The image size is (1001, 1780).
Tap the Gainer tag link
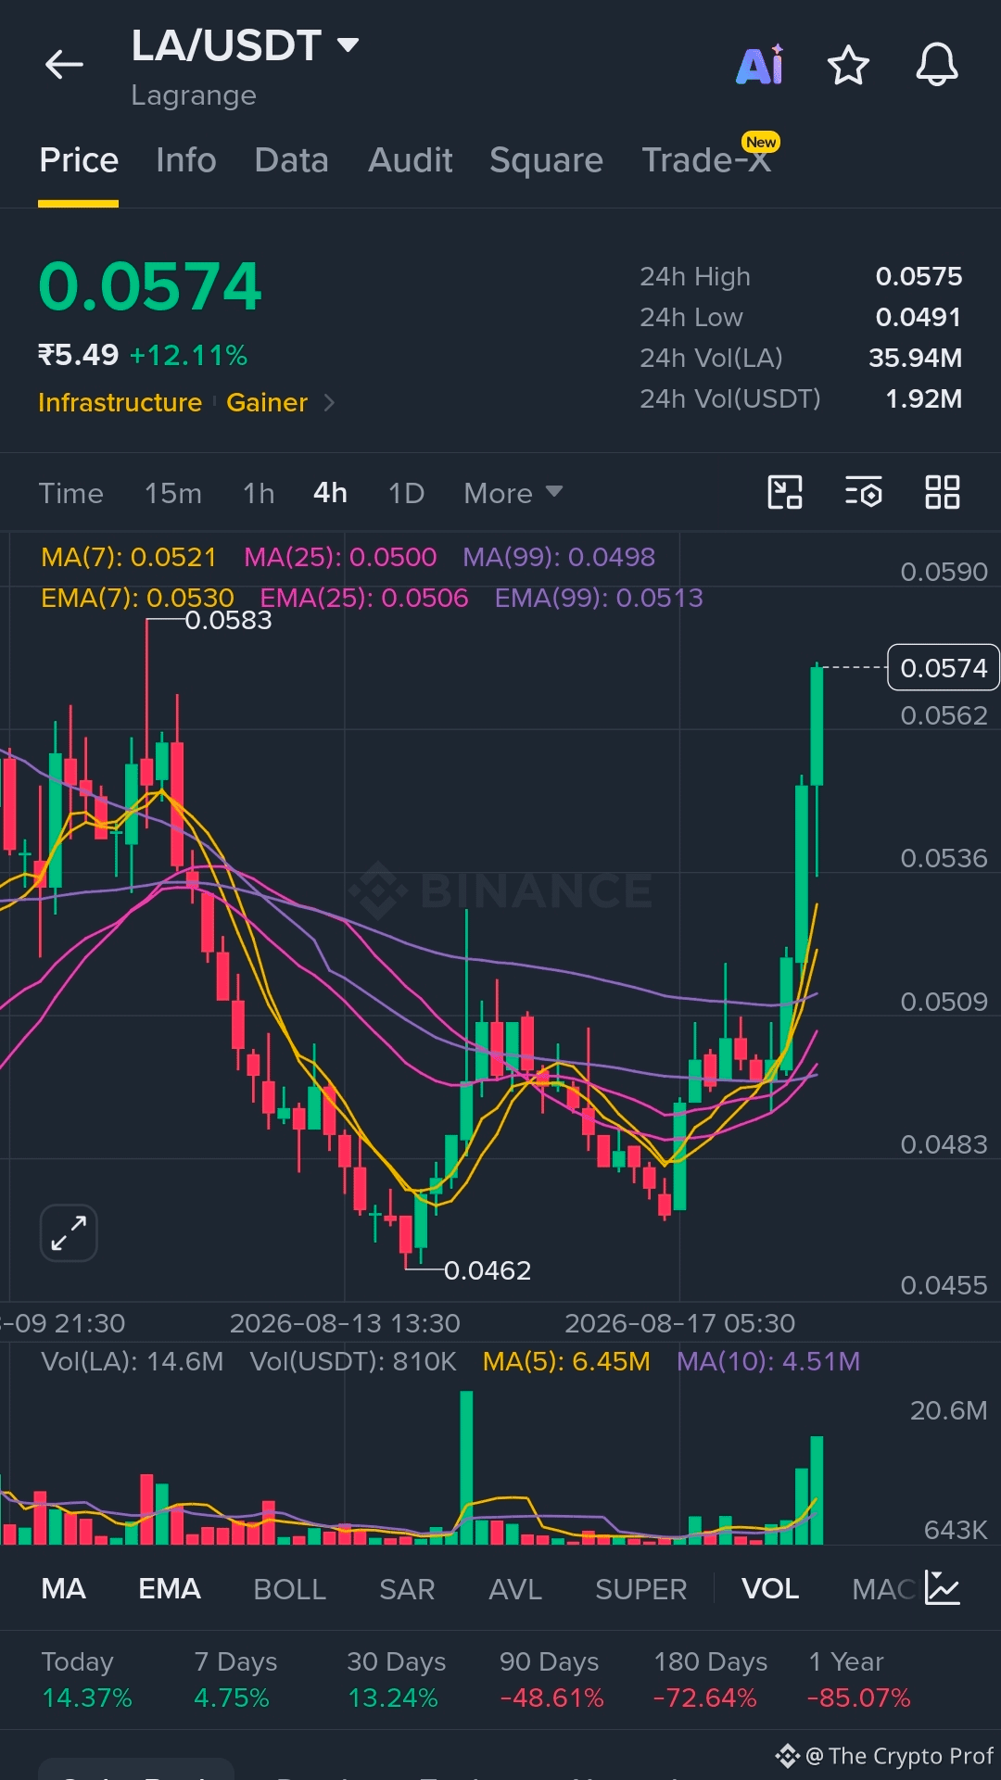pos(267,402)
